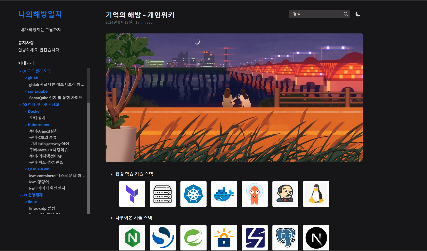Open 쿠버-MetalLB 세팅이슈 post
Image resolution: width=427 pixels, height=251 pixels.
pyautogui.click(x=49, y=150)
